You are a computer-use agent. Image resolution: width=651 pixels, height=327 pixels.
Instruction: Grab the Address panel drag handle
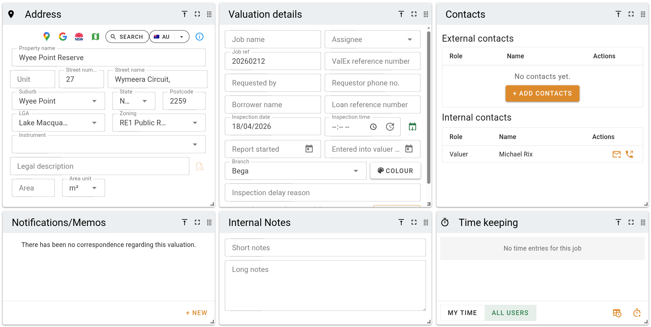click(209, 14)
